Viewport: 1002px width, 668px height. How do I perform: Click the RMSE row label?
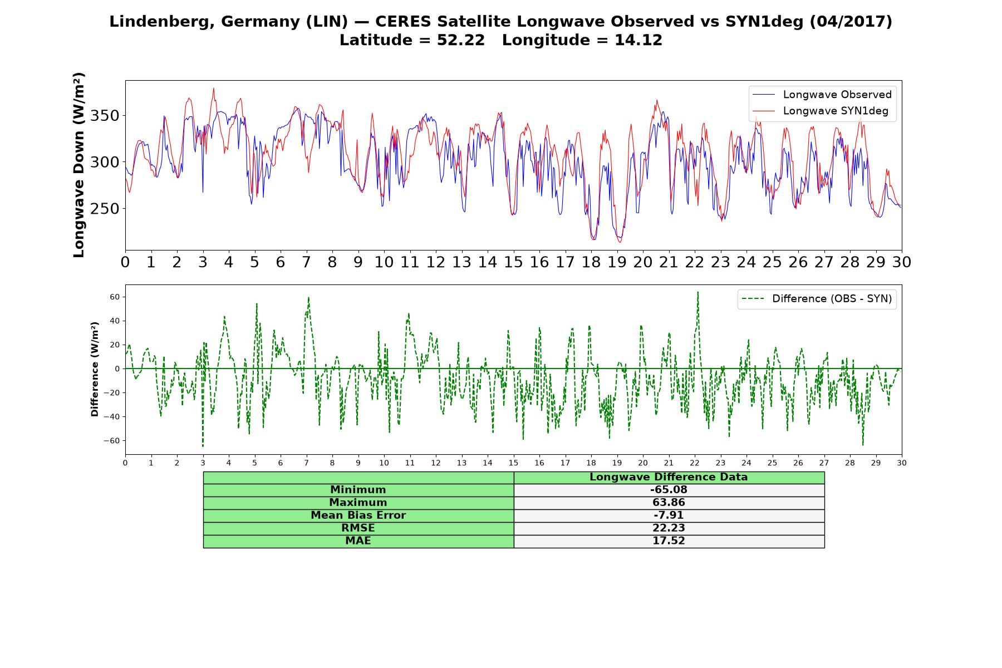[x=358, y=528]
